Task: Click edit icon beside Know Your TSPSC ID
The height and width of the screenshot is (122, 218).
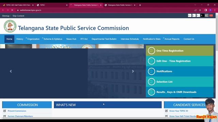Action: 166,111
